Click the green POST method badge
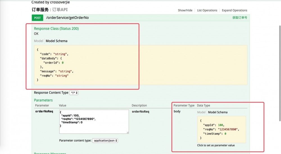The image size is (281, 154). (37, 18)
